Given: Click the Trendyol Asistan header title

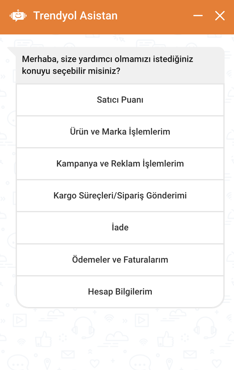Looking at the screenshot, I should (75, 16).
